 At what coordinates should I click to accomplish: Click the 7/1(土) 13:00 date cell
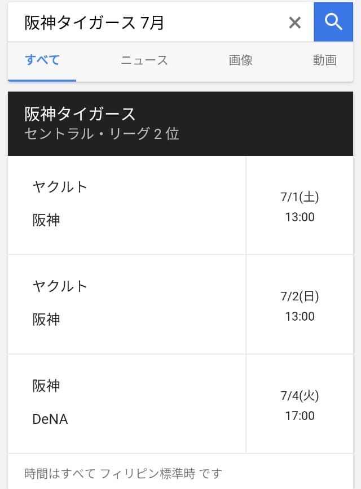tap(300, 206)
